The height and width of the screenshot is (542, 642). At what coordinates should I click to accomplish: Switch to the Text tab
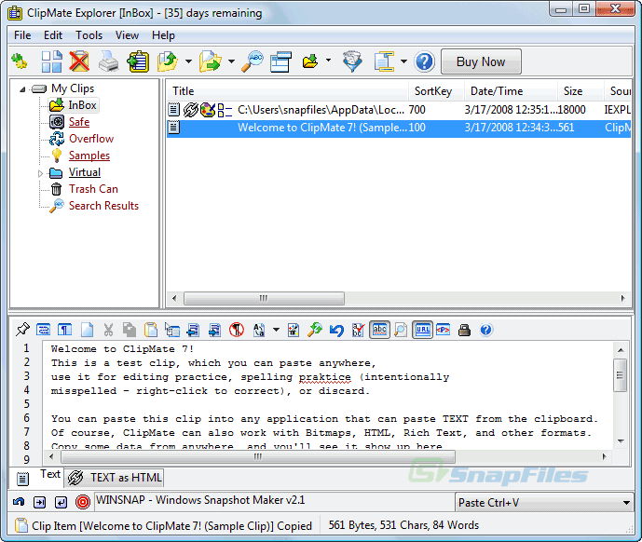pos(38,477)
